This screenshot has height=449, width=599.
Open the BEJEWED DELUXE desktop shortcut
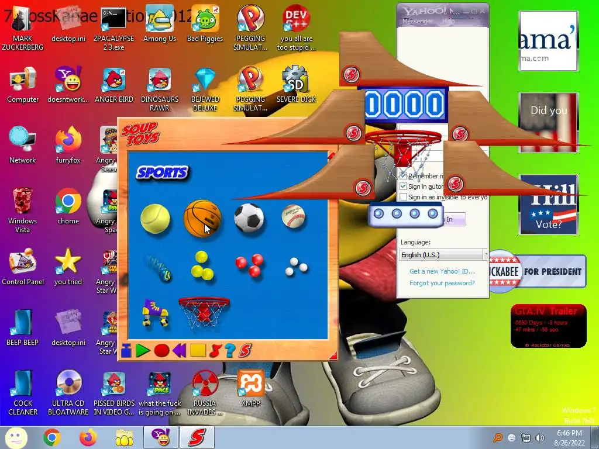pyautogui.click(x=205, y=89)
